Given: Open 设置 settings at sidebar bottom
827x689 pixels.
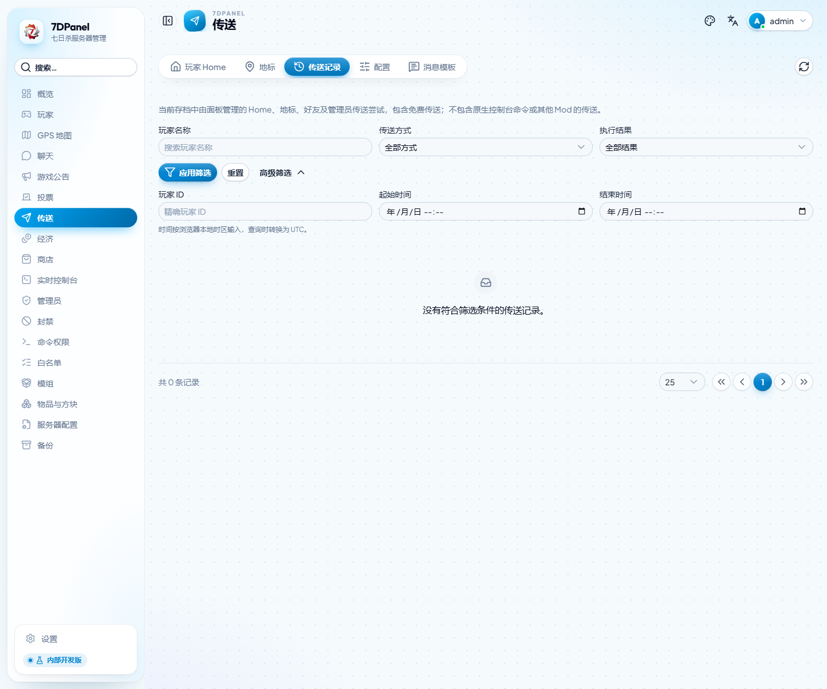Looking at the screenshot, I should click(x=76, y=639).
